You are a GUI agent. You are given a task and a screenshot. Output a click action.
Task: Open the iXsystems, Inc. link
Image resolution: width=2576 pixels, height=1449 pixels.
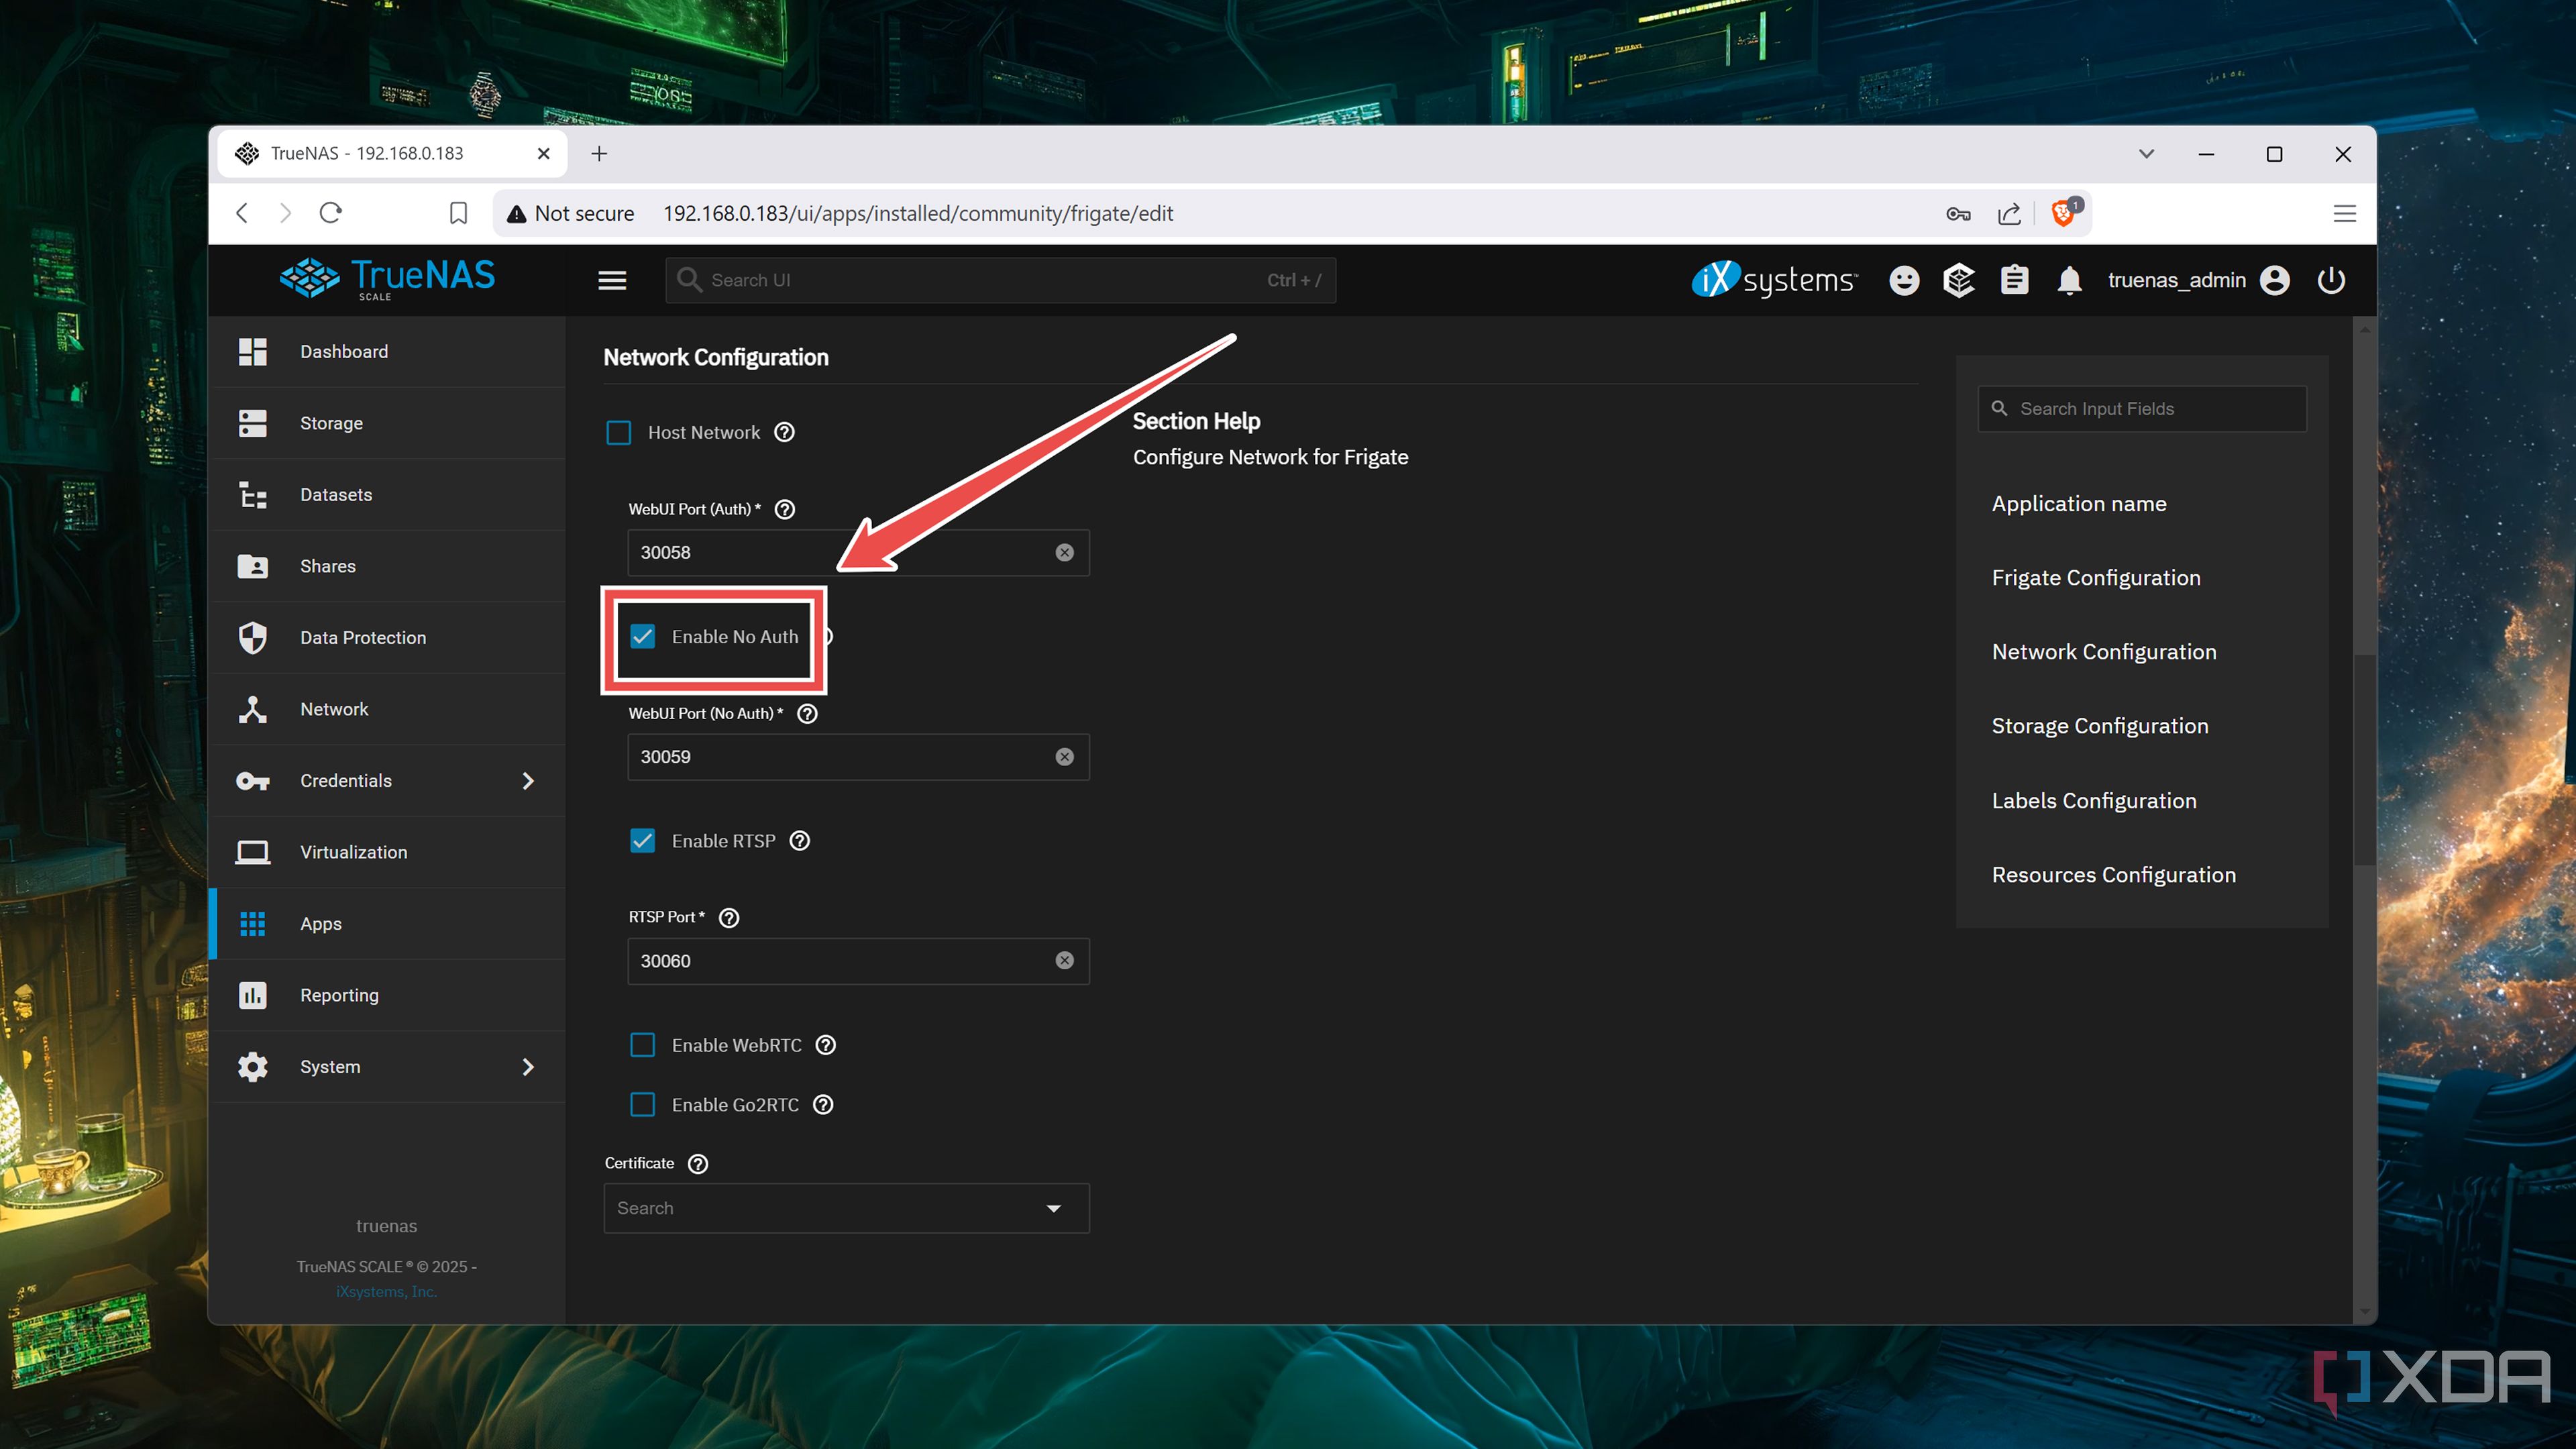tap(386, 1291)
